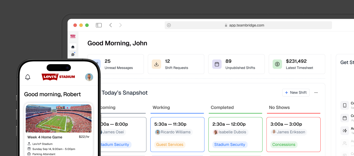Open the Week 4 Home Game title
Viewport: 354px width, 156px height.
(45, 137)
